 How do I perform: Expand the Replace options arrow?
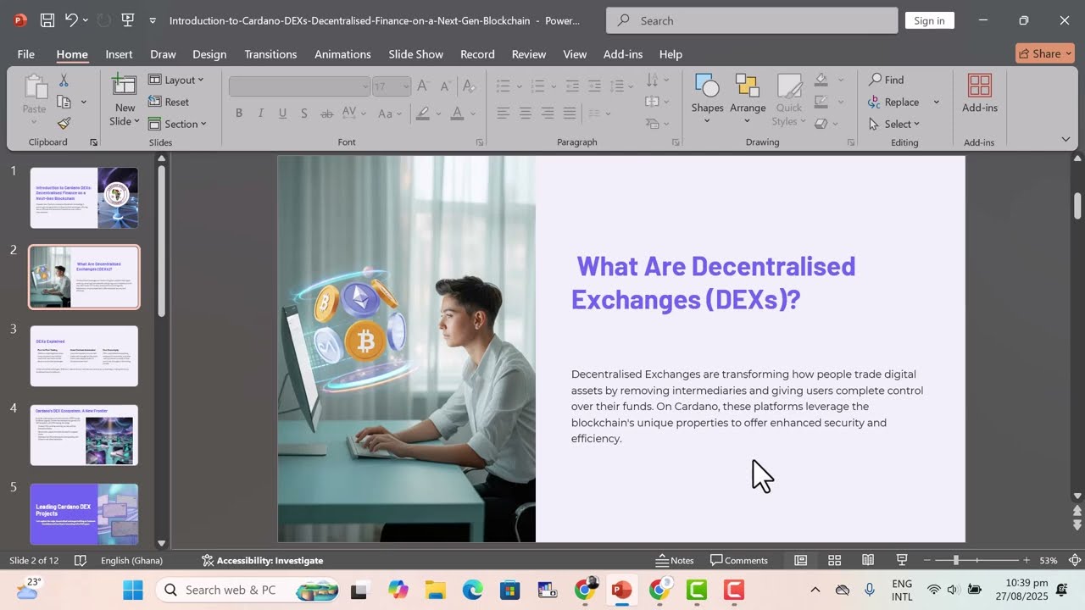(936, 102)
